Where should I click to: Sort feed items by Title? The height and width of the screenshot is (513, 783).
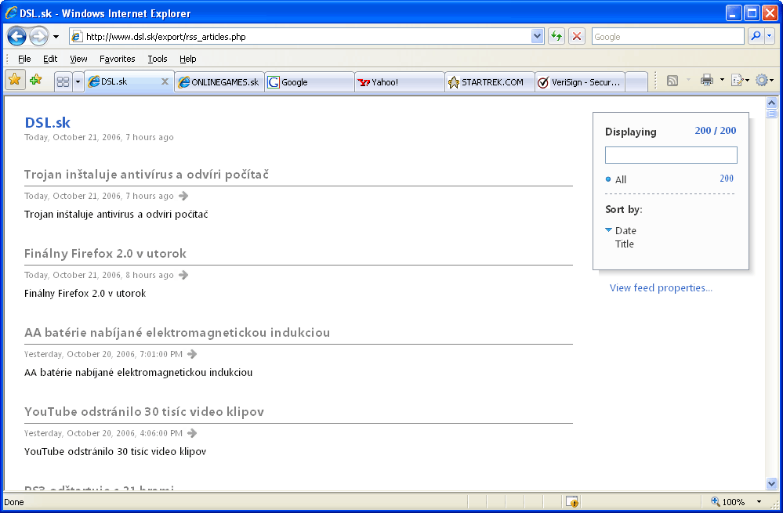tap(624, 244)
